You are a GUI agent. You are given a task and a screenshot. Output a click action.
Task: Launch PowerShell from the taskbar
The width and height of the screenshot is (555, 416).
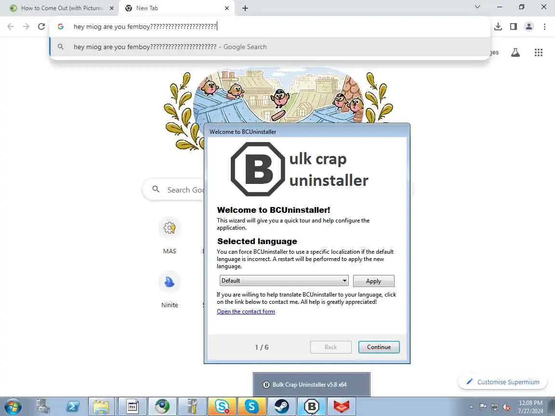pos(73,406)
